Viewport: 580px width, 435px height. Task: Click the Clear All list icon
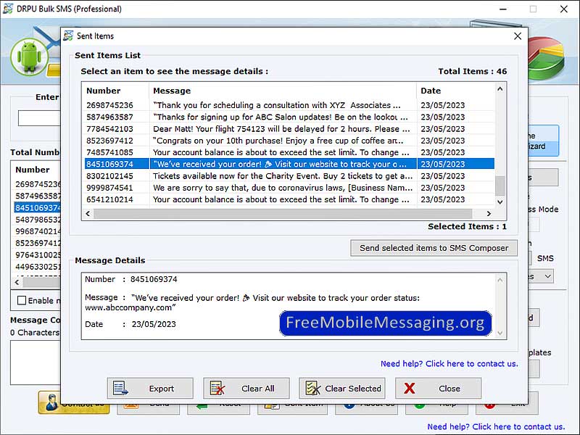pos(217,388)
